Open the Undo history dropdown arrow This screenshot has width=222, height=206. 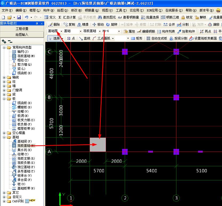pos(31,17)
